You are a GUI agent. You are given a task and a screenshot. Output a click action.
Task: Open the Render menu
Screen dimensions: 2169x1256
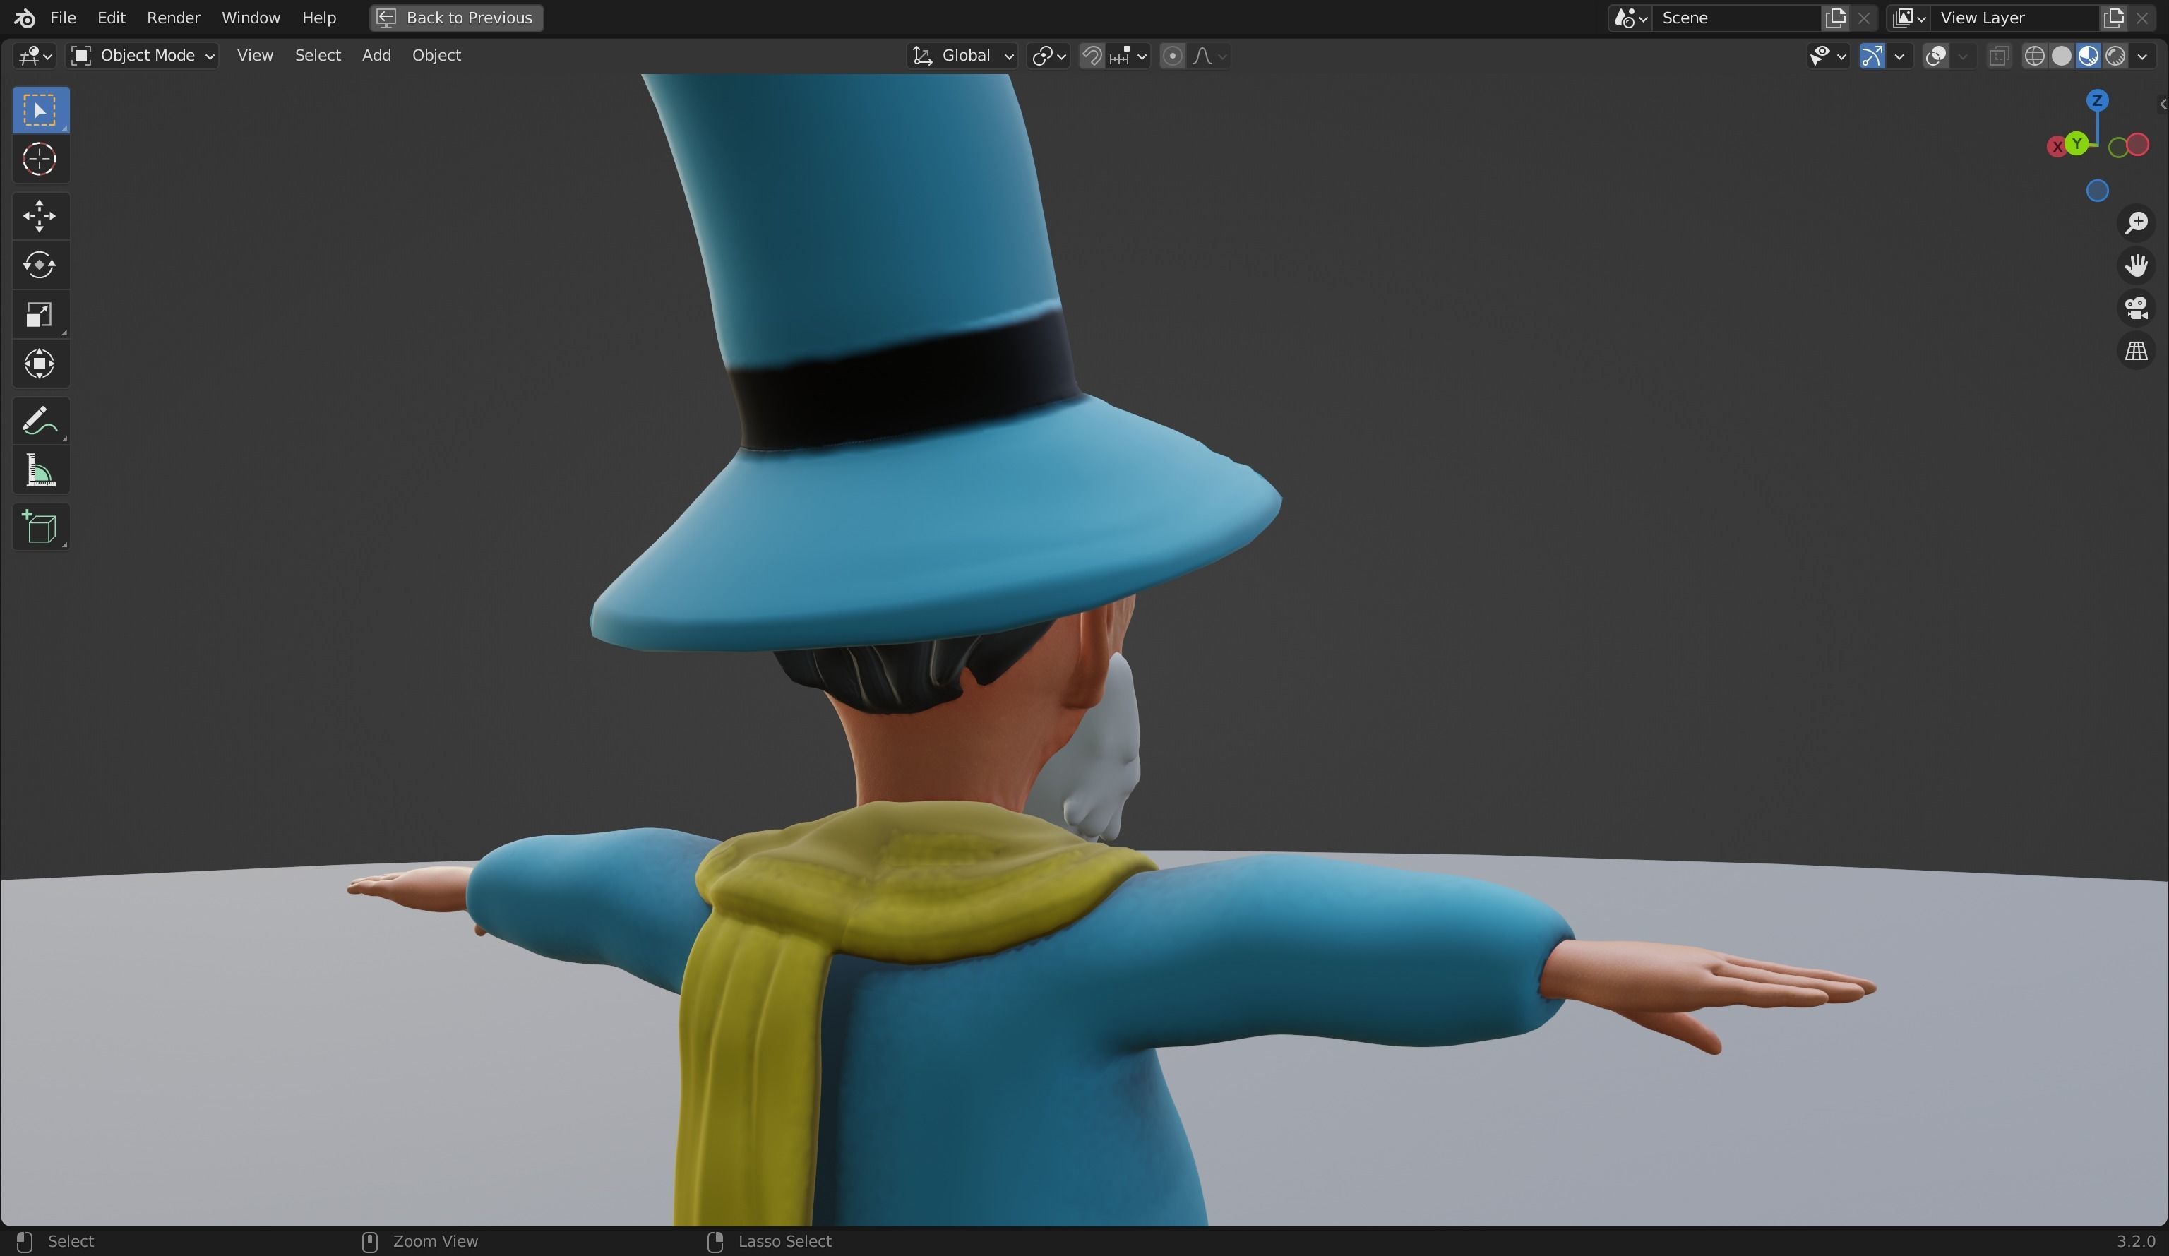(x=173, y=17)
